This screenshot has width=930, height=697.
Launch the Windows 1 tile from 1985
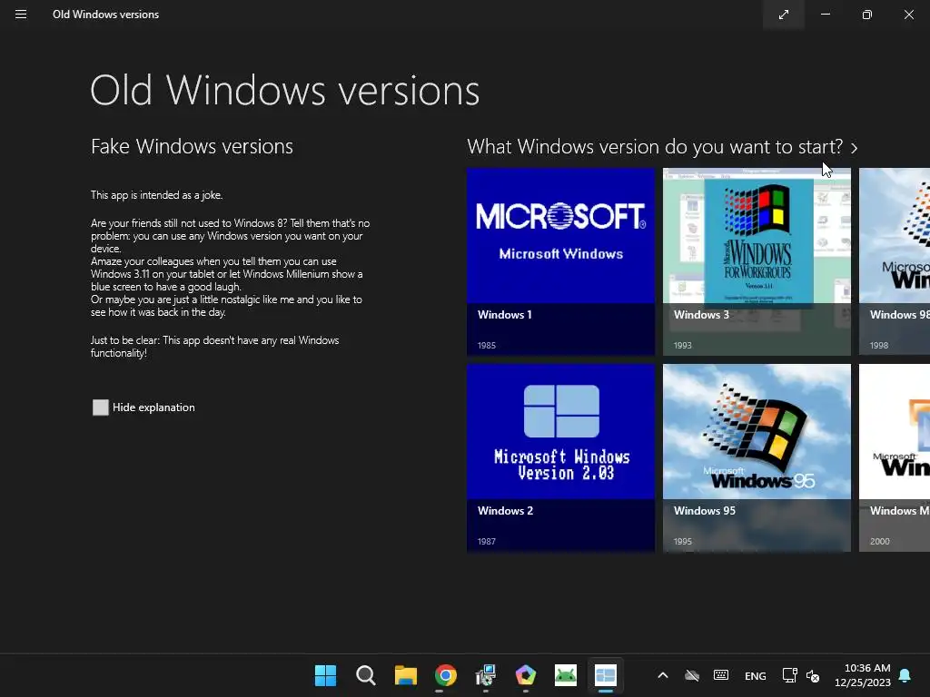[560, 261]
